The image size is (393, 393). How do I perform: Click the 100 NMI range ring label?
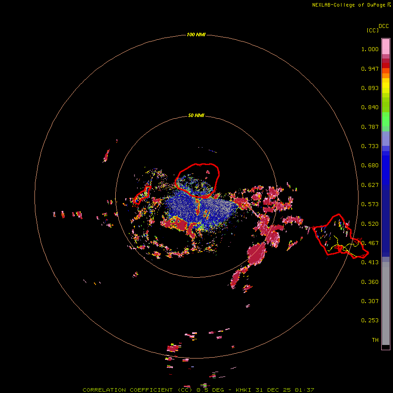click(196, 34)
